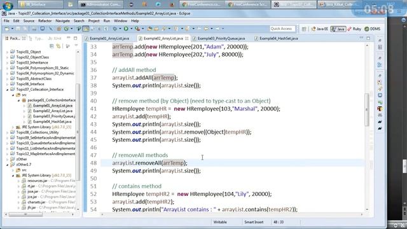This screenshot has height=229, width=407.
Task: Open the Project menu
Action: pyautogui.click(x=93, y=21)
